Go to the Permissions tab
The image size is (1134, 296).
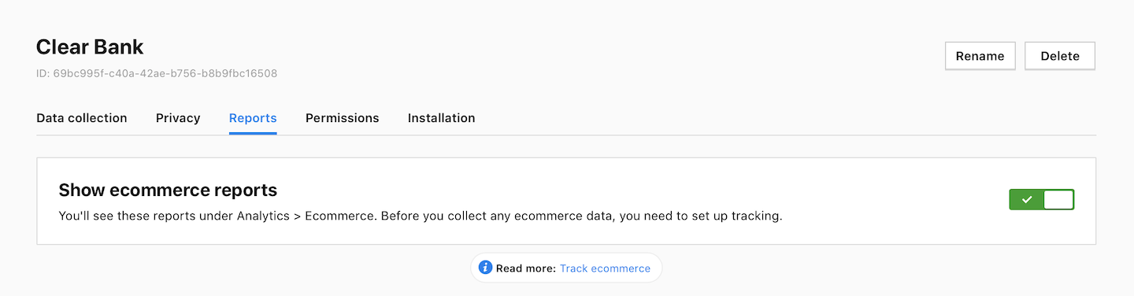(x=343, y=118)
